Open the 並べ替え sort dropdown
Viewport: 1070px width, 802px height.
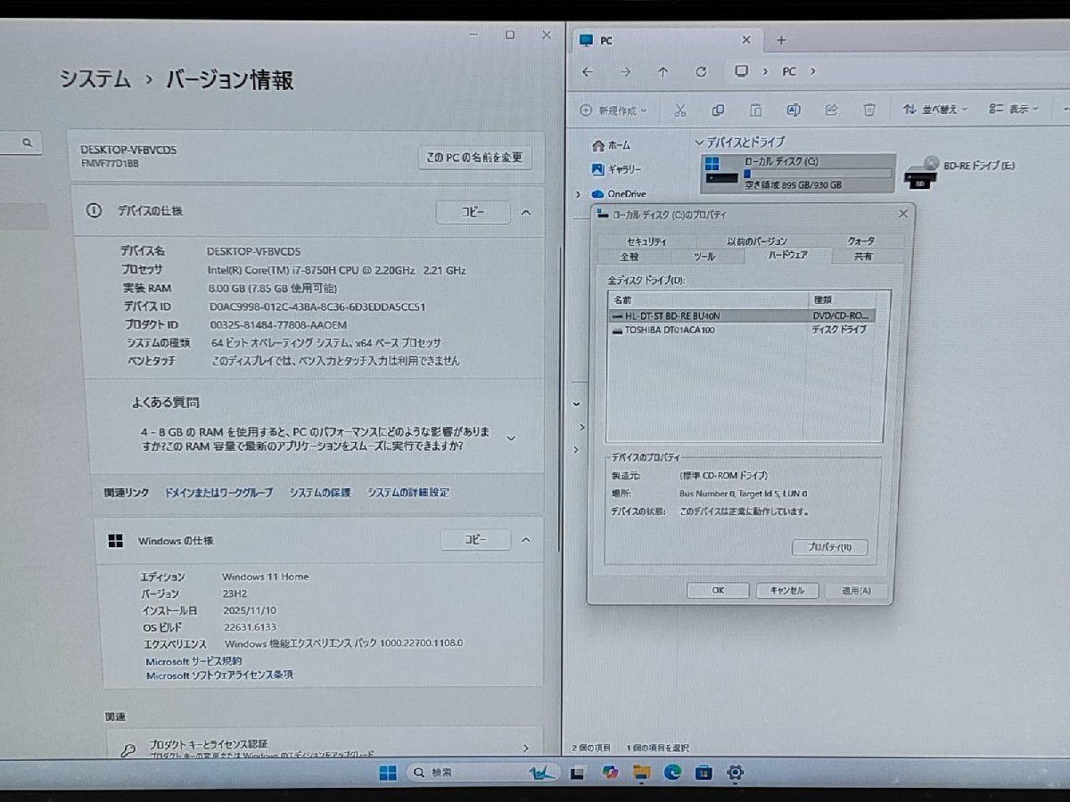coord(933,109)
